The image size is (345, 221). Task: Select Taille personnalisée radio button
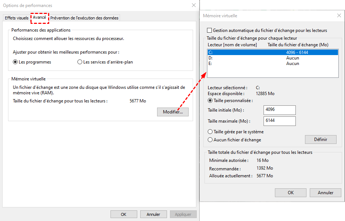coord(210,101)
